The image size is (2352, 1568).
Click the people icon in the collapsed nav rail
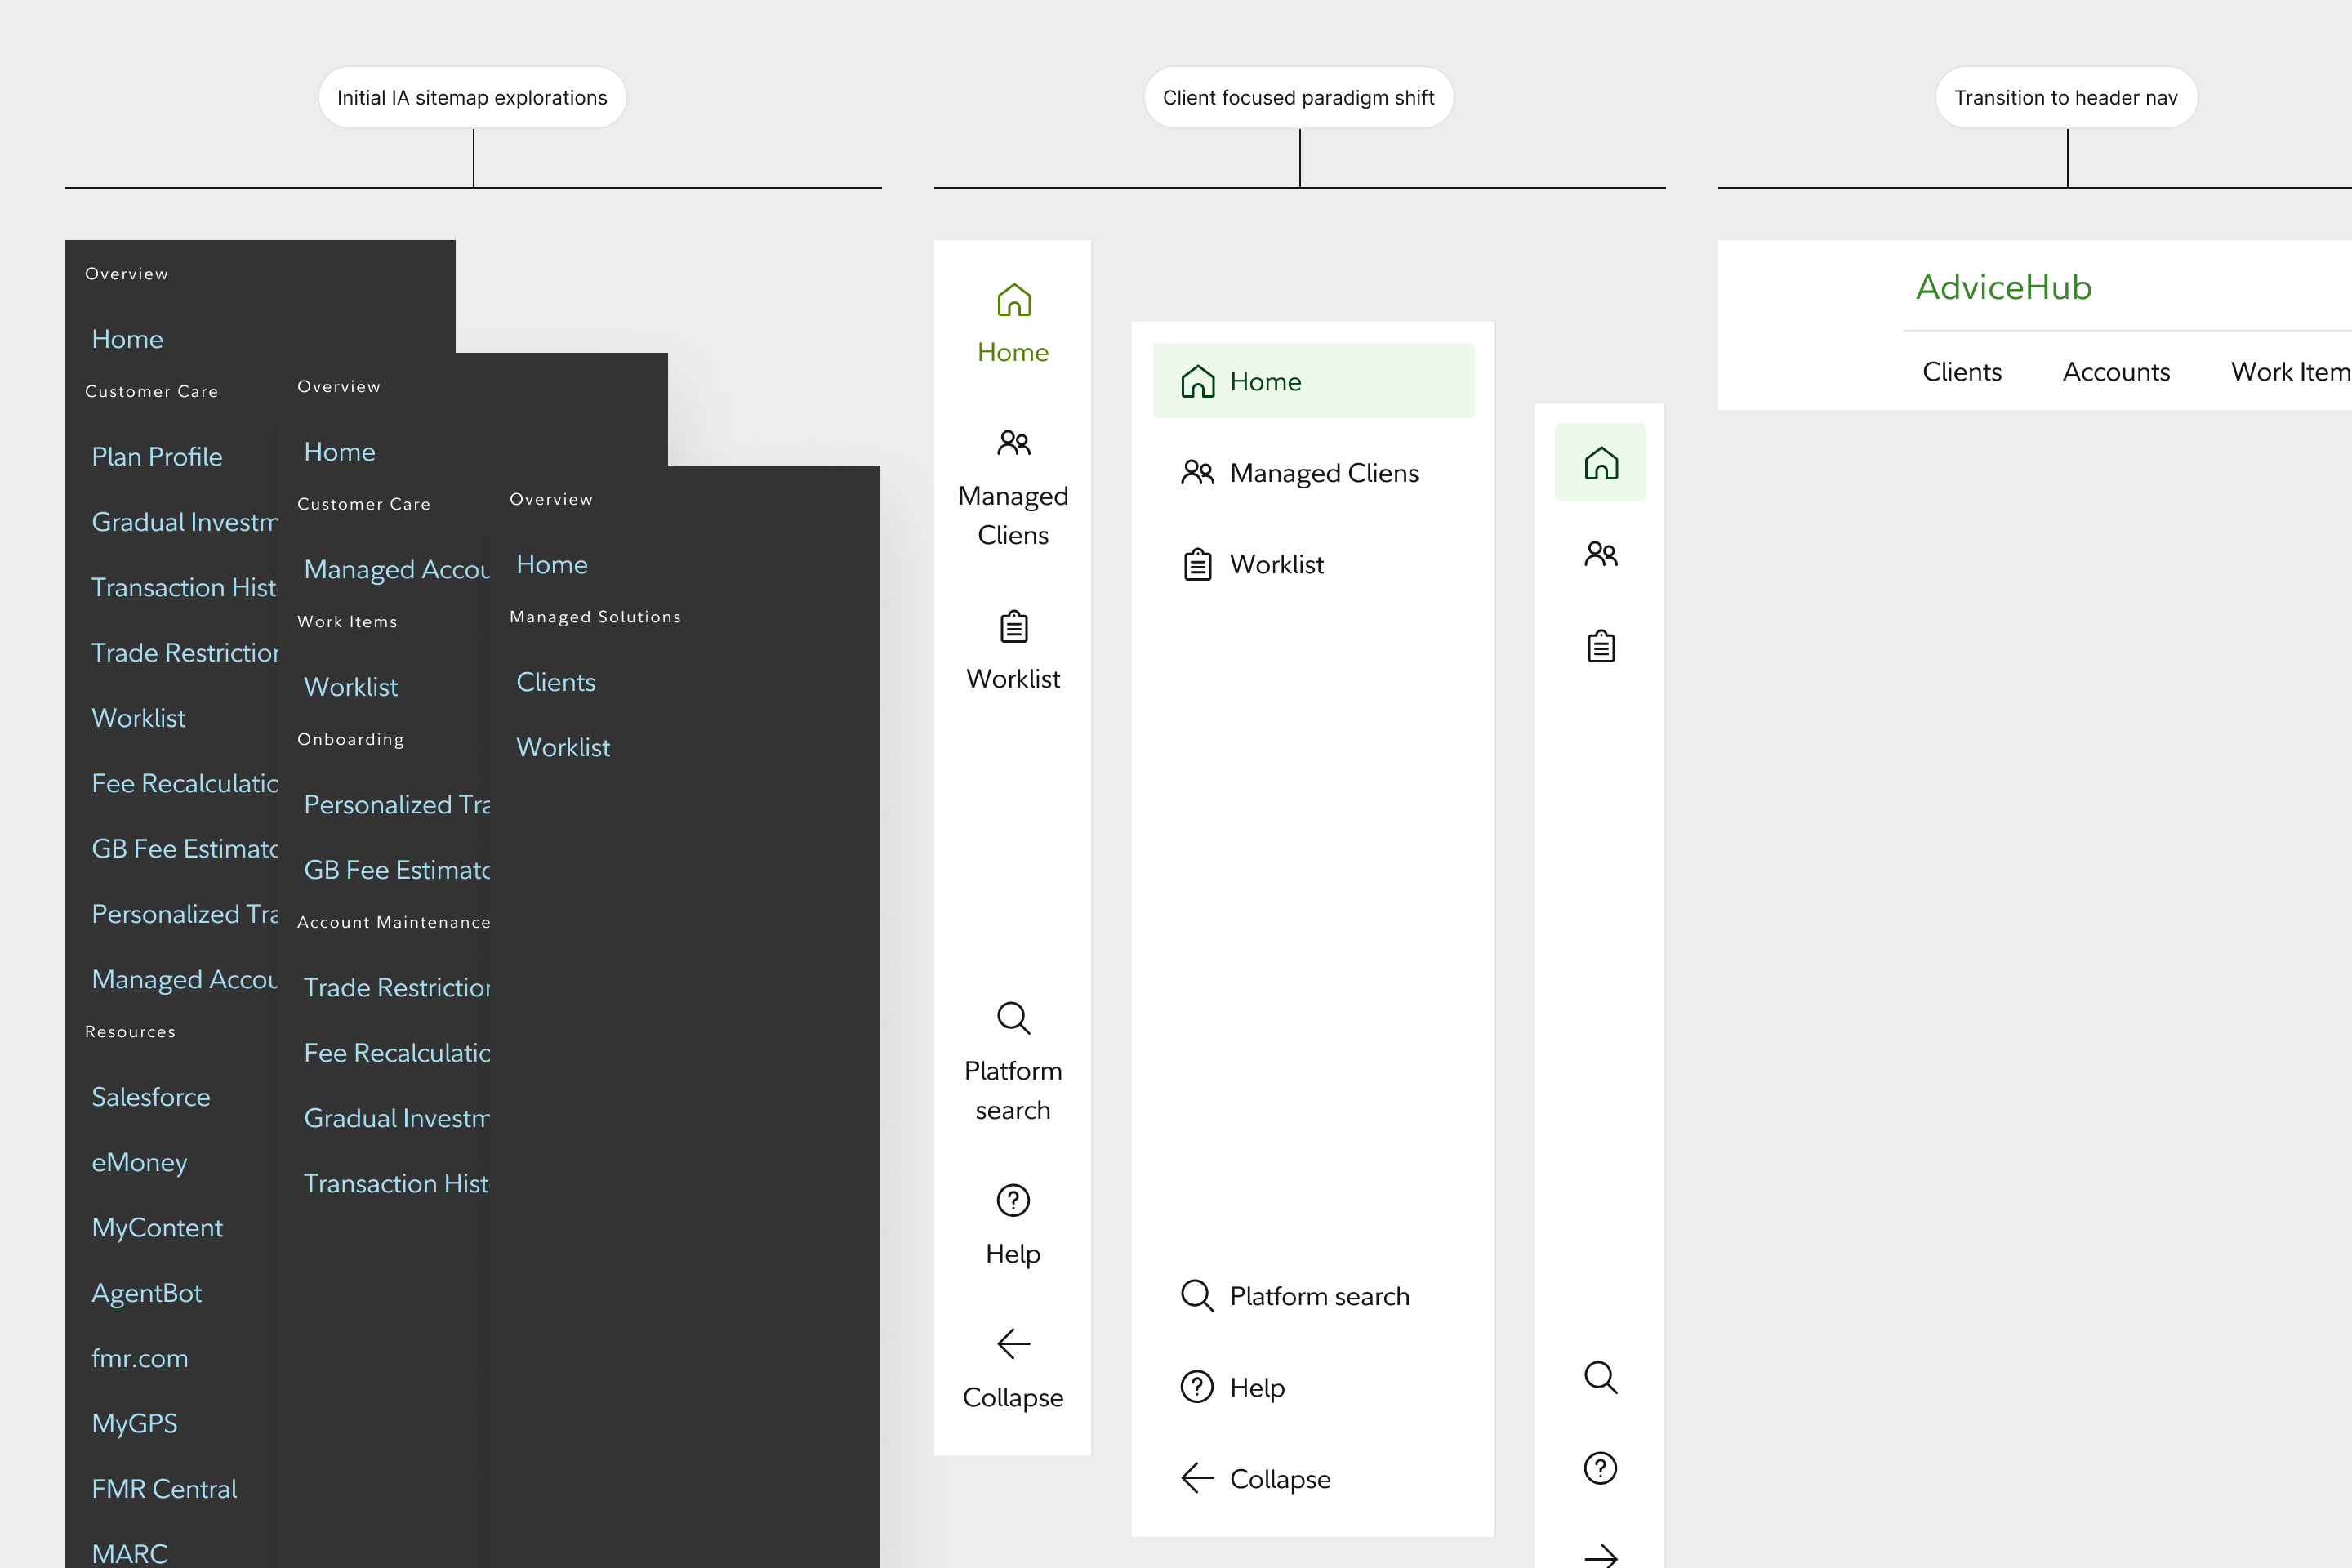point(1600,553)
